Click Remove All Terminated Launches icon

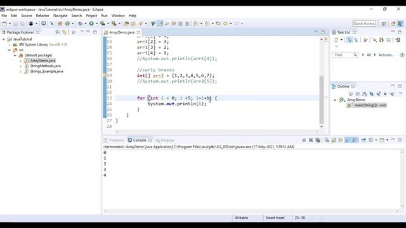coord(318,140)
